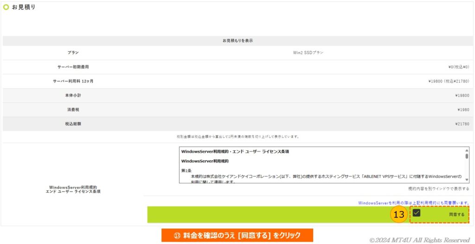Viewport: 475px width, 244px height.
Task: Open 規約内容を別ウインドウで表示する link
Action: tap(439, 189)
